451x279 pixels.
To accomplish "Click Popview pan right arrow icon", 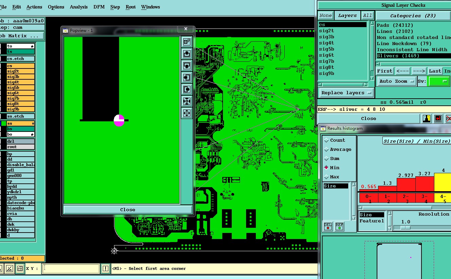I will click(187, 89).
